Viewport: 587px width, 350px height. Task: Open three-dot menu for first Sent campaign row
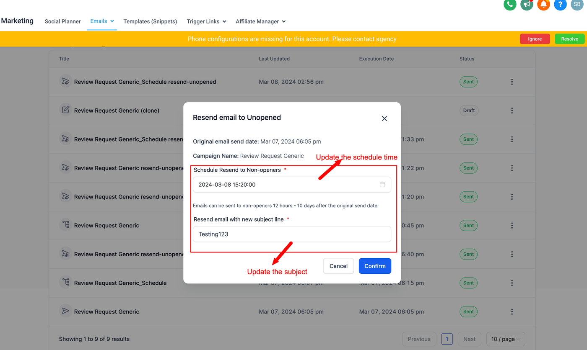(x=512, y=82)
